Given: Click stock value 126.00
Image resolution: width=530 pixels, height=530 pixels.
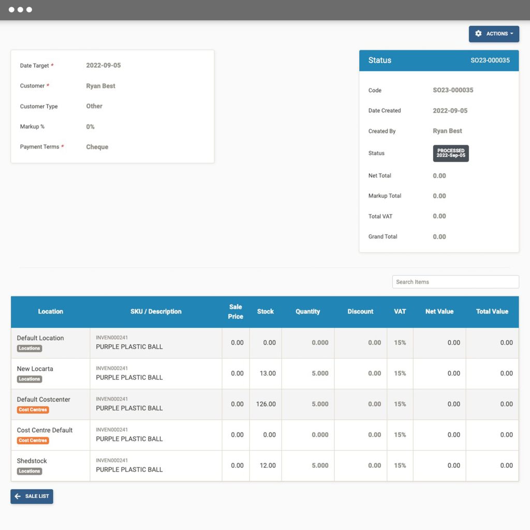Looking at the screenshot, I should [x=266, y=404].
